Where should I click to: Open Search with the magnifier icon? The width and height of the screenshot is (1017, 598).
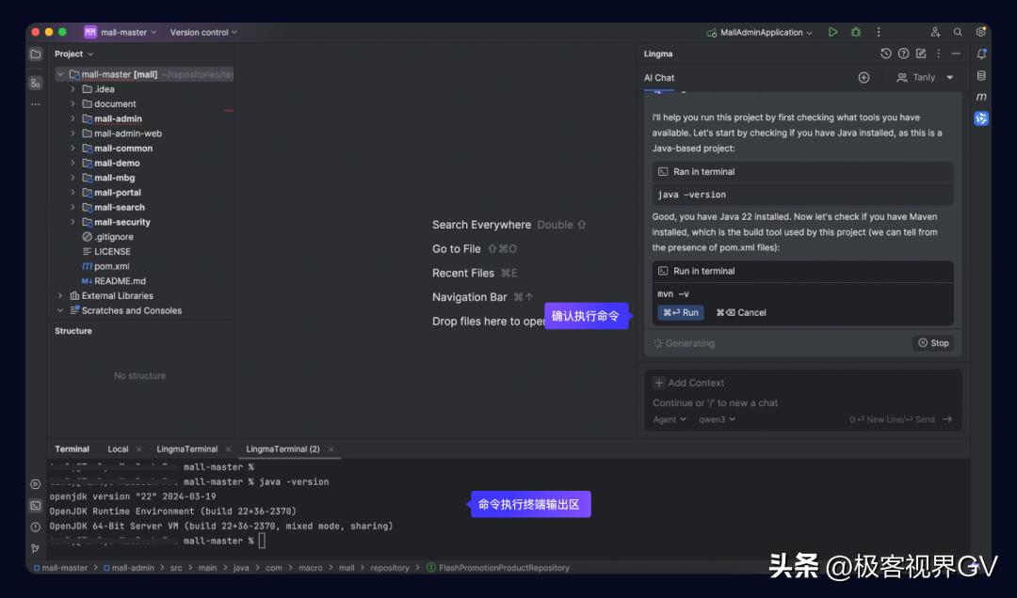pos(958,31)
